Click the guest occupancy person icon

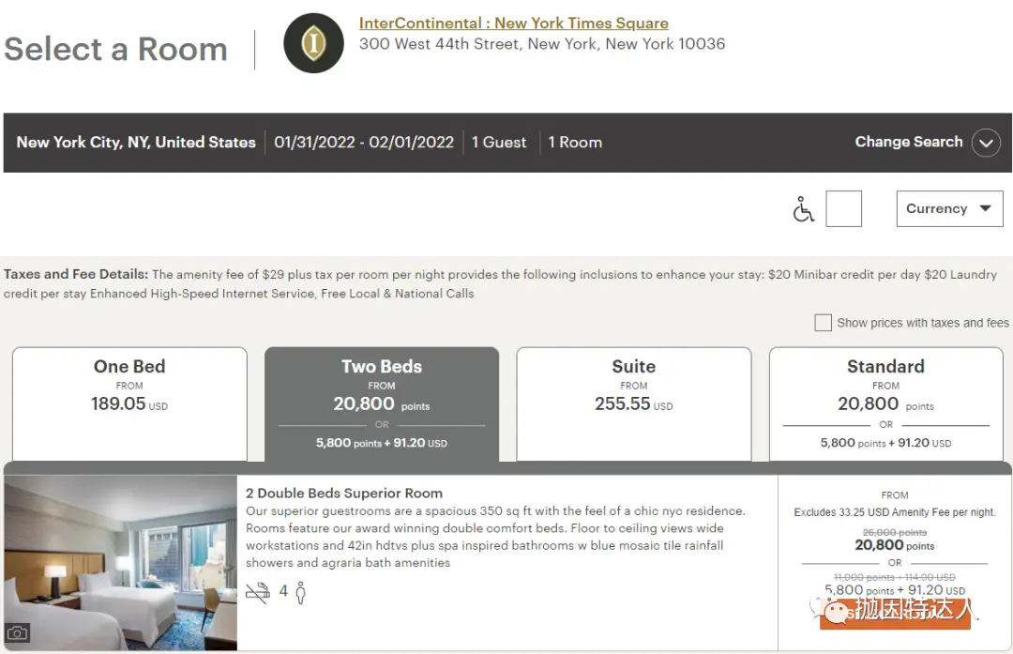(301, 592)
